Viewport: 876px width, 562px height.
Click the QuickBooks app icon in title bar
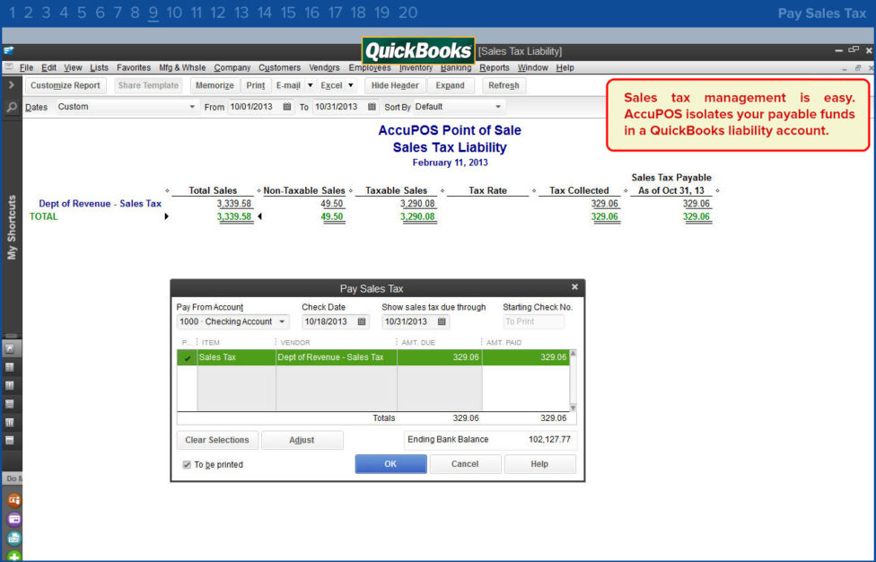tap(8, 51)
